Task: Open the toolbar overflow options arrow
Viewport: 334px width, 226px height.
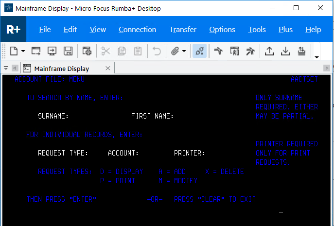Action: (x=317, y=57)
